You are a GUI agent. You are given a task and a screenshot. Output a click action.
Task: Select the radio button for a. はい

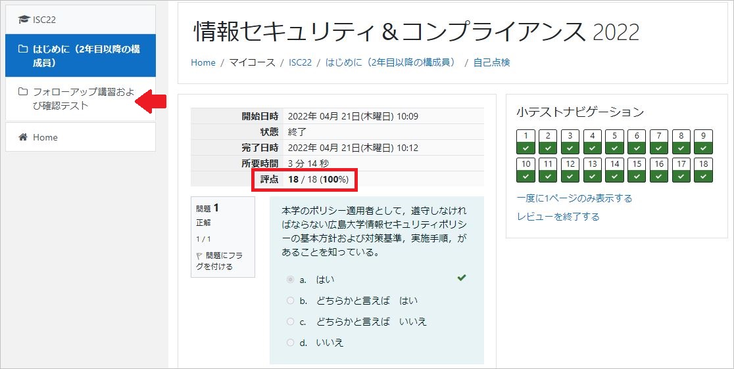290,280
